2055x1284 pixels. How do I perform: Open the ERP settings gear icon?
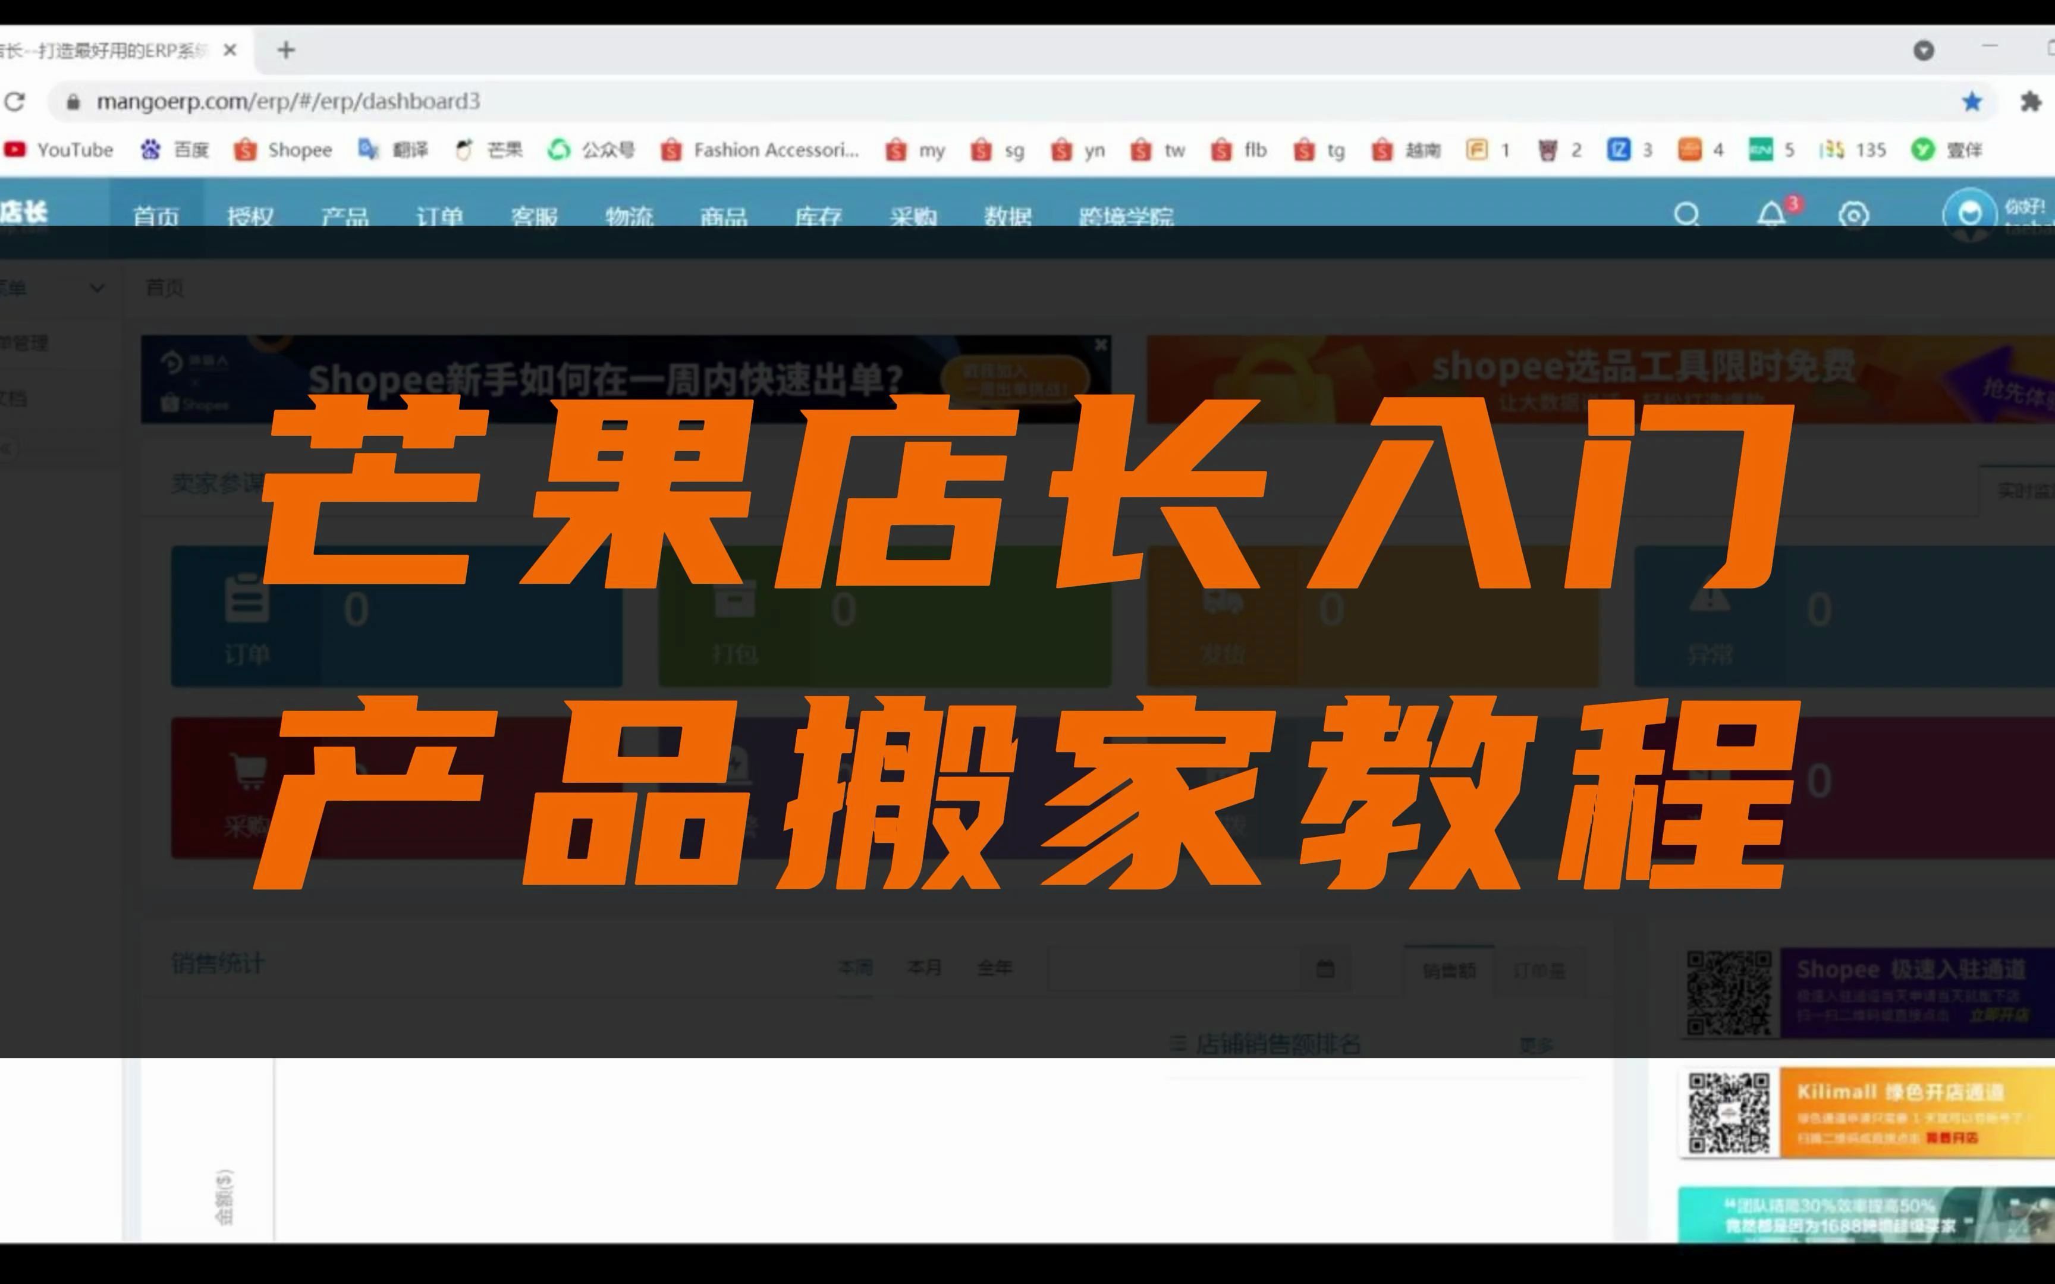click(x=1853, y=214)
